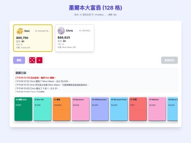191x143 pixels.
Task: Select the #4 Williamstown tile
Action: 100,109
